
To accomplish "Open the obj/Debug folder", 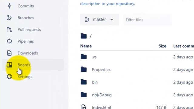I will pos(102,95).
